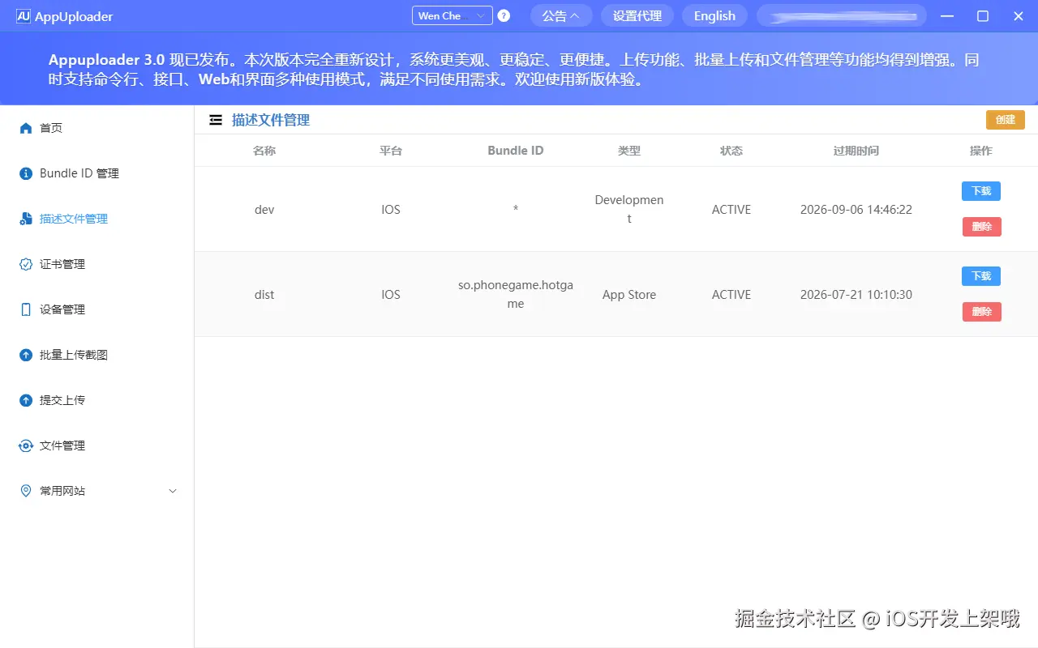Click the upload arrow icon beside 批量上传截图
1038x648 pixels.
click(26, 355)
